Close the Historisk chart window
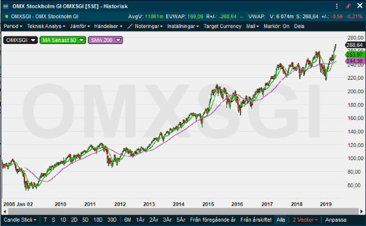The height and width of the screenshot is (226, 366). 360,6
